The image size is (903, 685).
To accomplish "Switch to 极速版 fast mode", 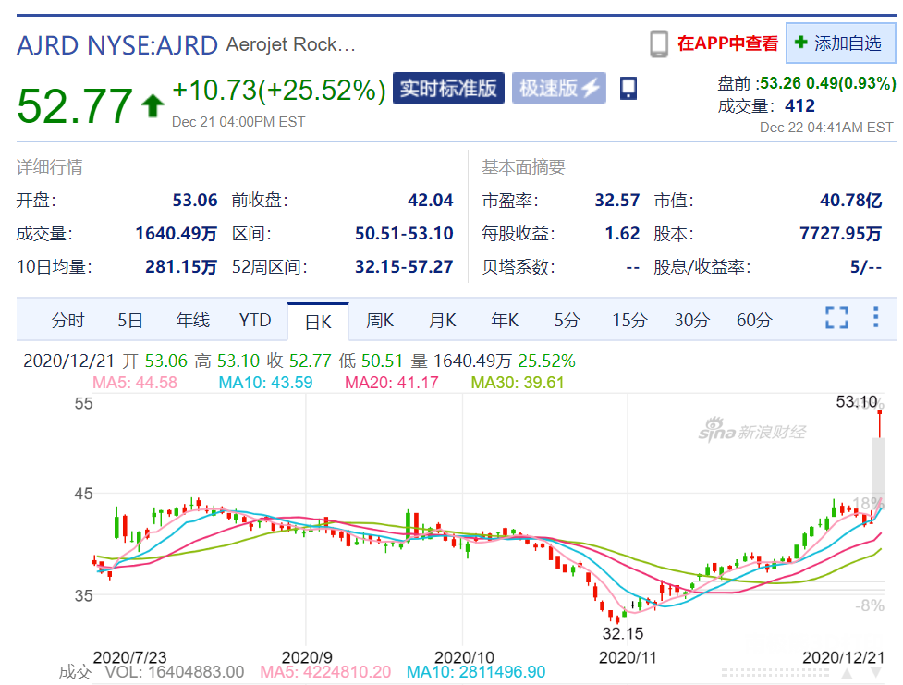I will (x=558, y=88).
